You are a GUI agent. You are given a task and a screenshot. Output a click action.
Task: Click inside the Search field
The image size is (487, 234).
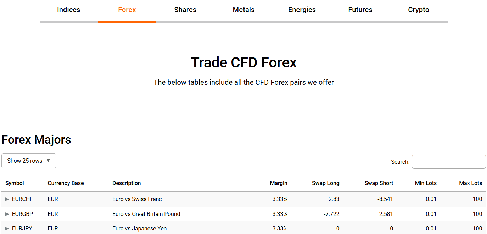coord(448,161)
